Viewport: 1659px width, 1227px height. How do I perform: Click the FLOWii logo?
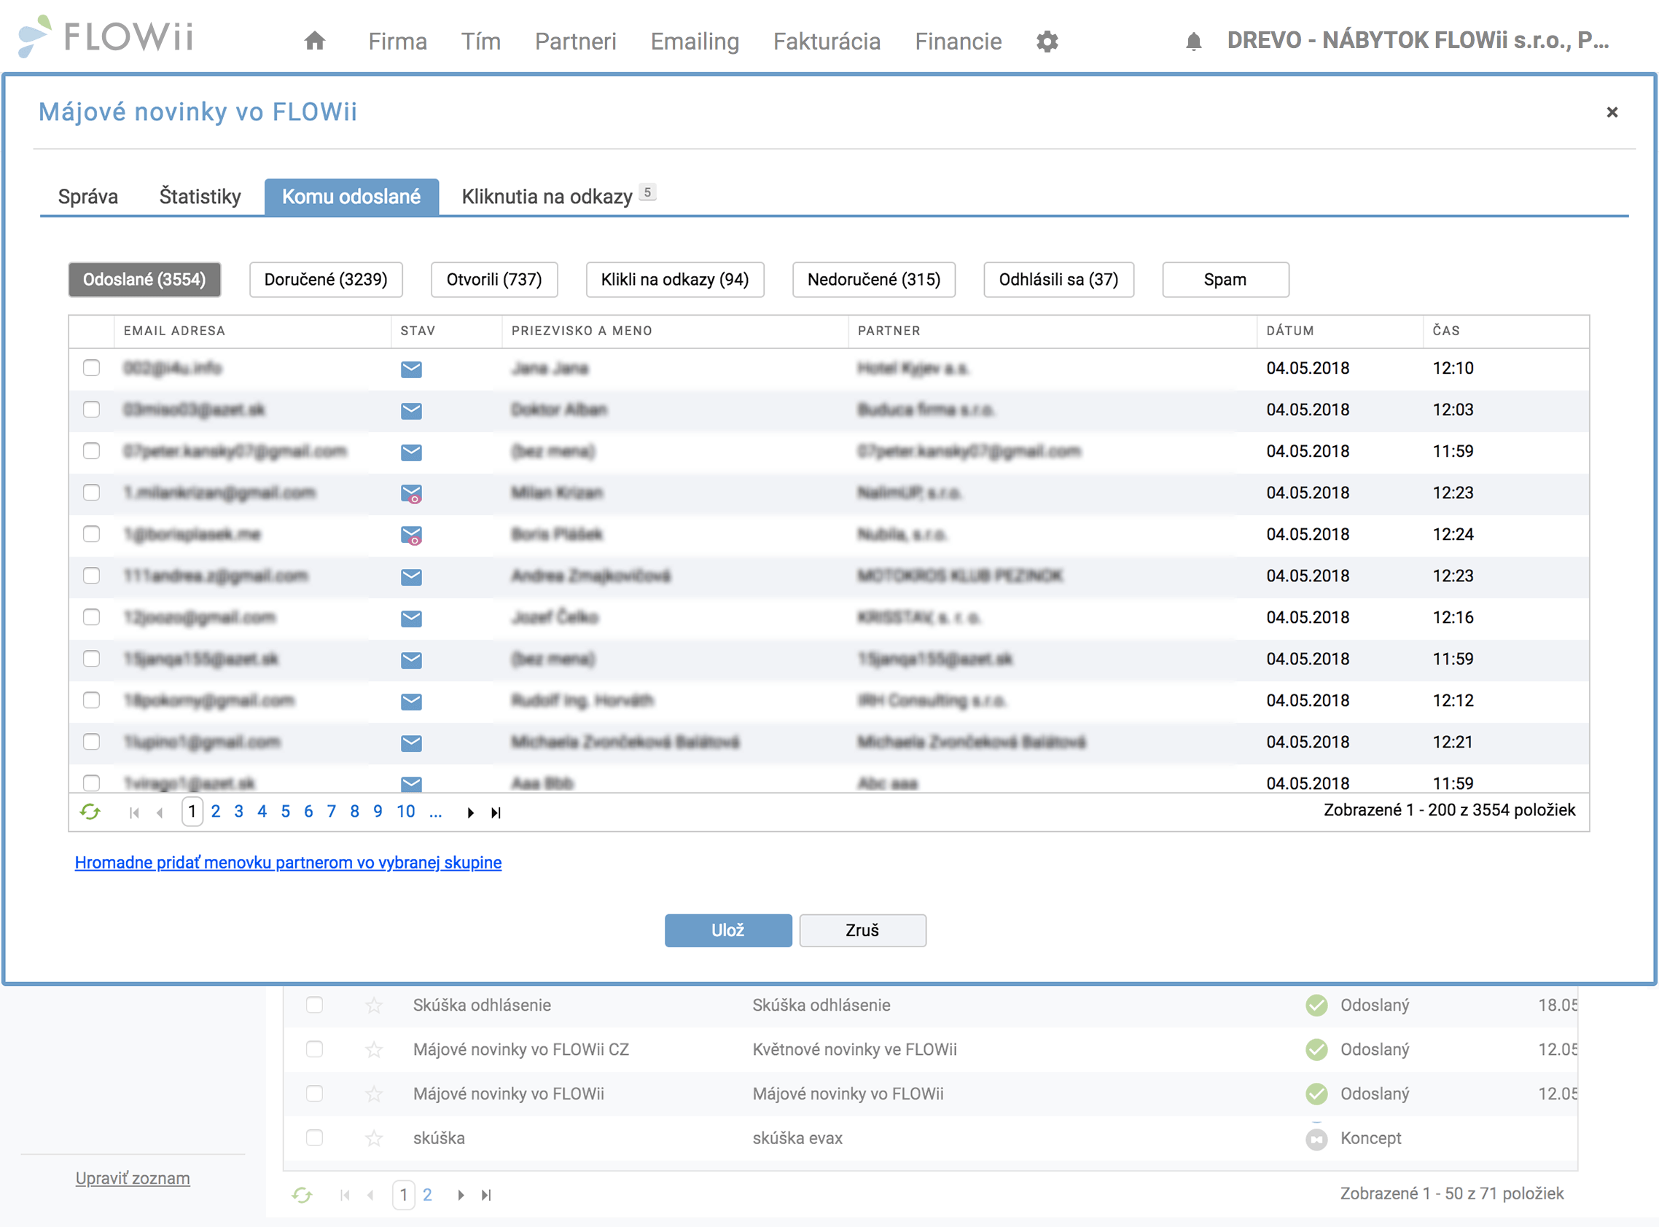click(106, 36)
